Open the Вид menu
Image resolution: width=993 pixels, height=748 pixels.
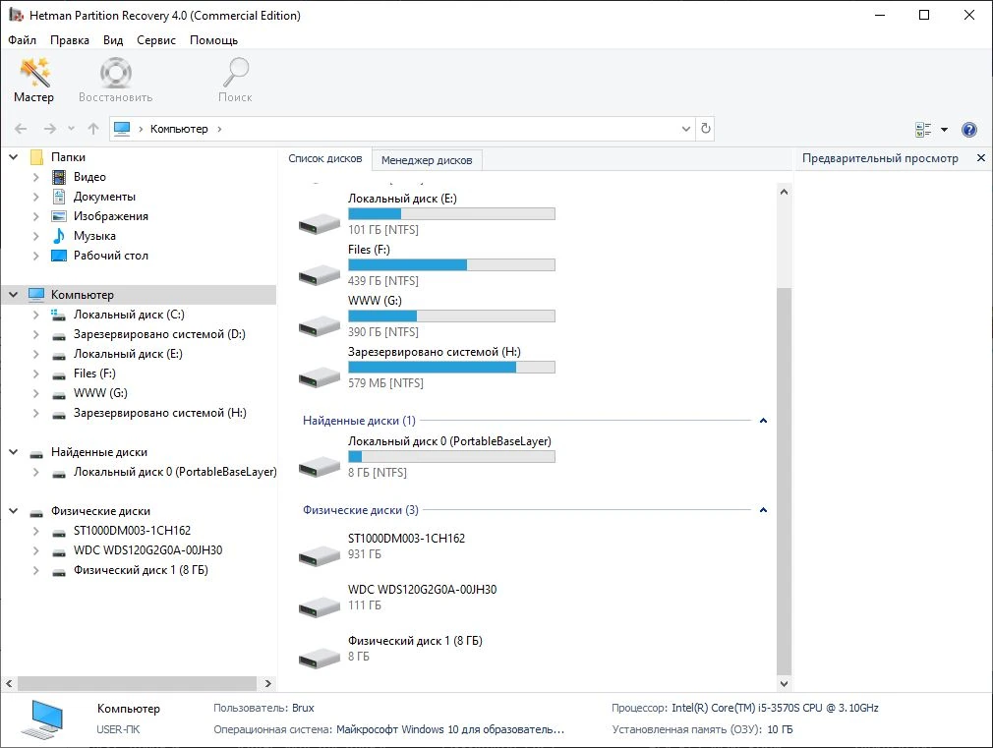(x=113, y=40)
